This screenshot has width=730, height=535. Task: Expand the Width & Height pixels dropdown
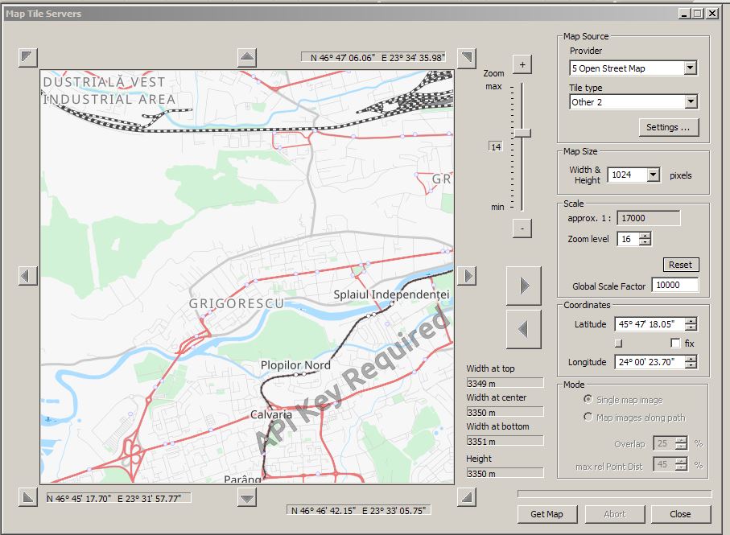[654, 175]
